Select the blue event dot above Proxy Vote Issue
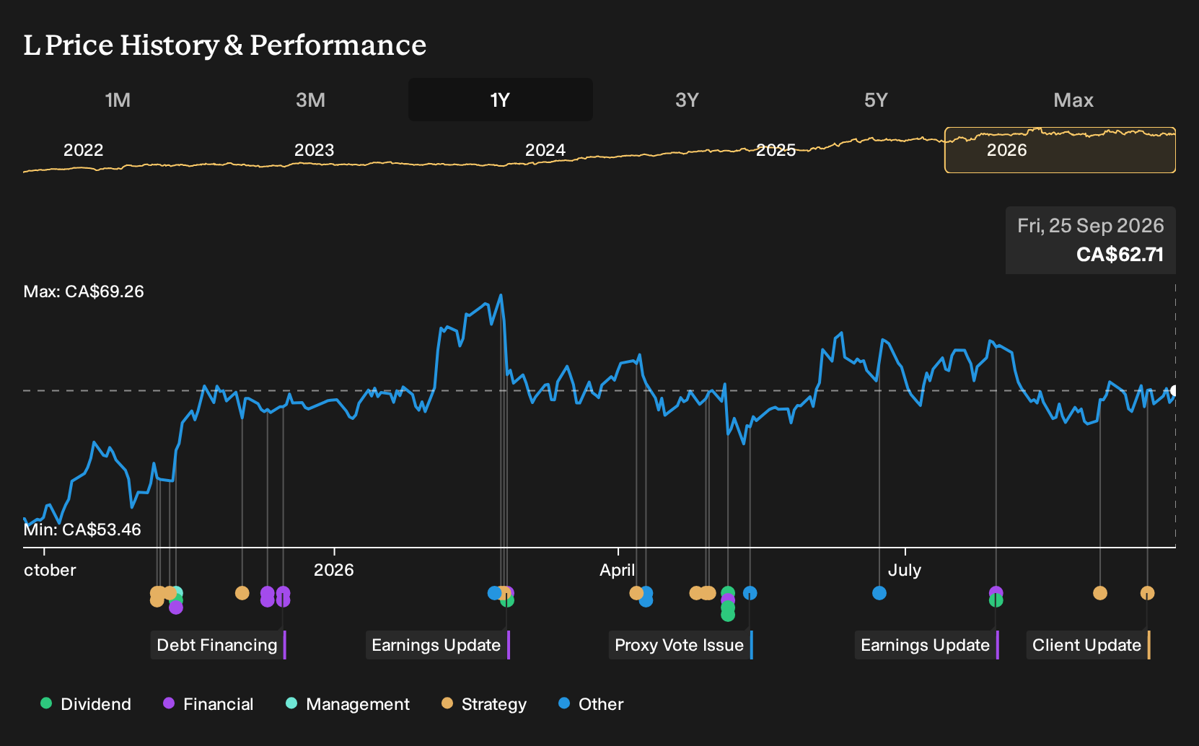This screenshot has height=746, width=1199. pyautogui.click(x=750, y=593)
